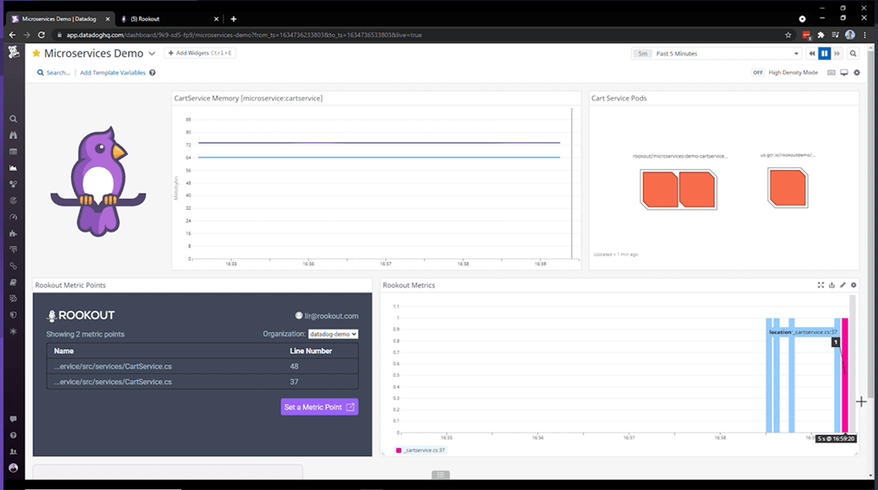Click the CartService.cs row with line 37
The width and height of the screenshot is (878, 490).
[x=203, y=381]
